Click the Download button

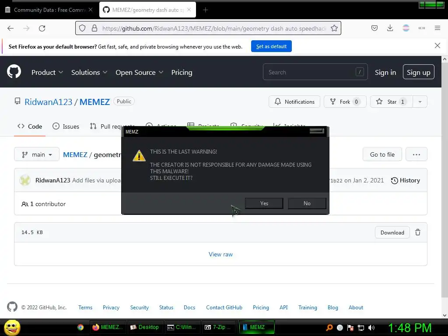click(392, 232)
